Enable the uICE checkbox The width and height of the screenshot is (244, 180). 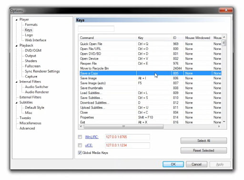tap(80, 145)
